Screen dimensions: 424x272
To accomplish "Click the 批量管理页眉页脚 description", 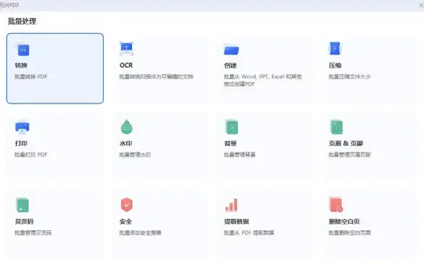I will (x=350, y=155).
